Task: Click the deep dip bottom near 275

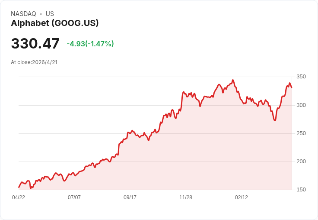Action: [x=275, y=120]
